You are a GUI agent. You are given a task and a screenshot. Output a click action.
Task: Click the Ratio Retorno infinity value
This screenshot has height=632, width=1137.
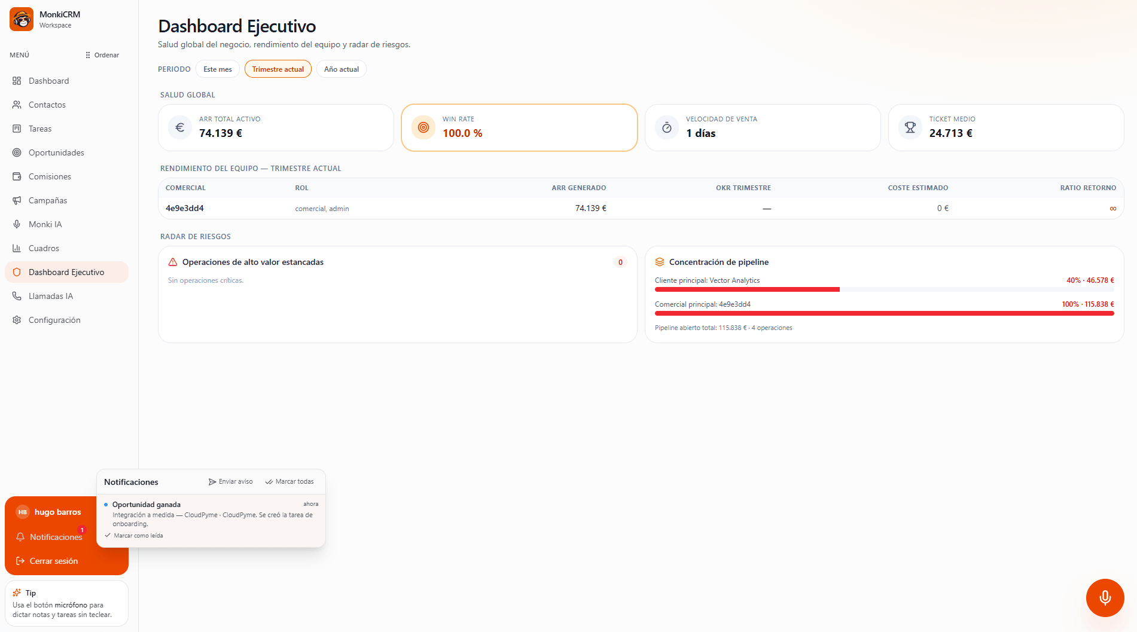[x=1112, y=208]
